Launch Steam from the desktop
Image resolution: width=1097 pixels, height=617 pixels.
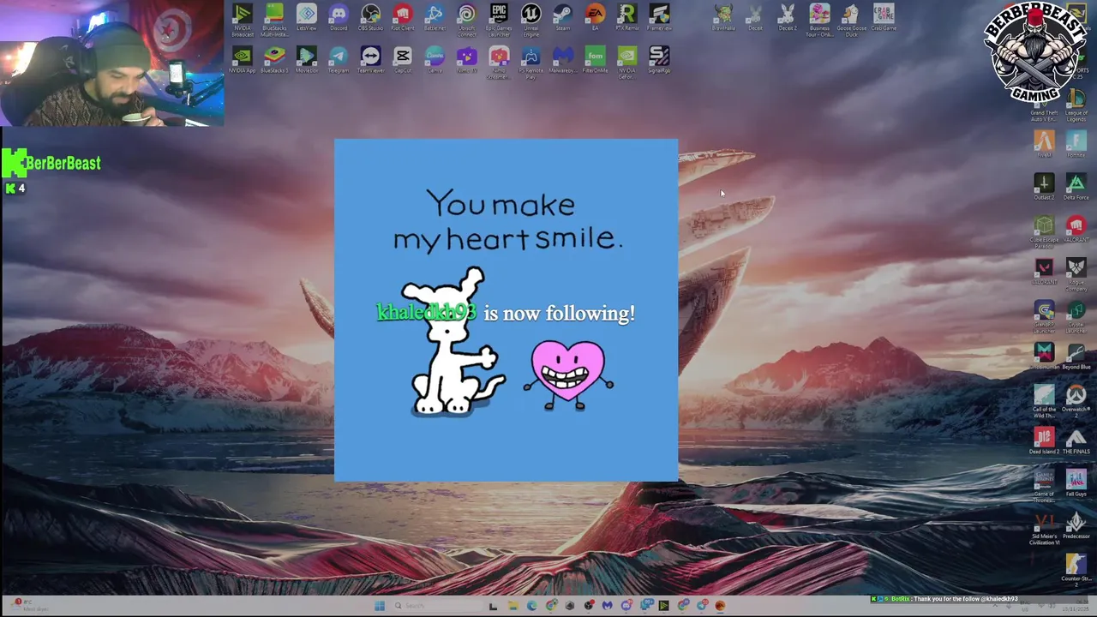[x=562, y=18]
